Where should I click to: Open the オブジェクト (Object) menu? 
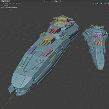pyautogui.click(x=19, y=3)
